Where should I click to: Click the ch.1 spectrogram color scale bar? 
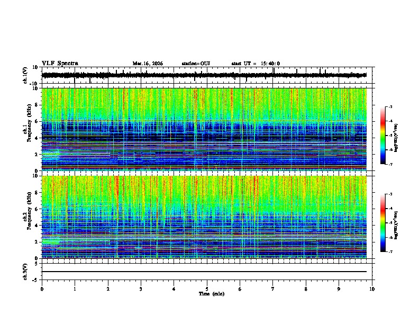tap(383, 136)
